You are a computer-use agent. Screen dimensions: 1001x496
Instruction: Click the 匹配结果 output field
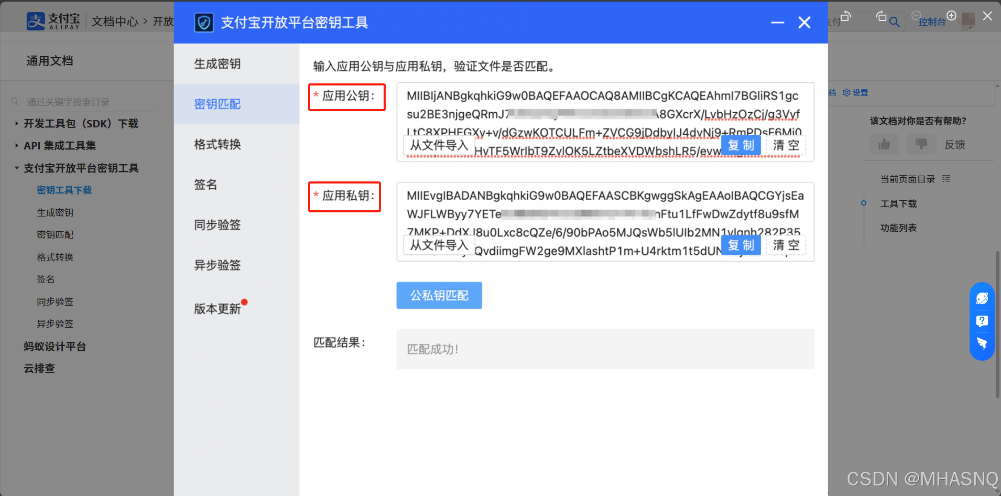tap(605, 349)
